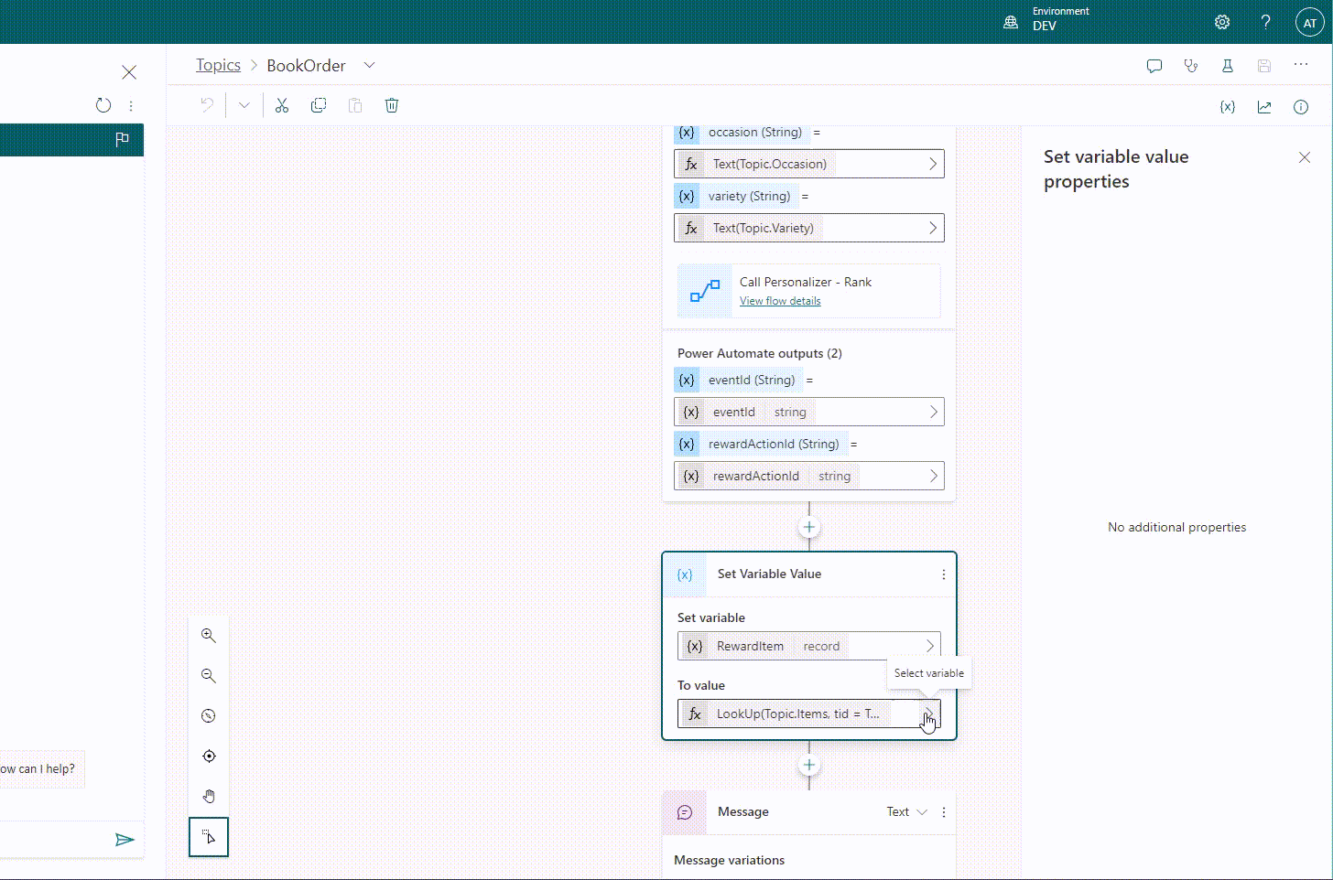Viewport: 1333px width, 880px height.
Task: Run the topic checker stethoscope icon
Action: coord(1190,65)
